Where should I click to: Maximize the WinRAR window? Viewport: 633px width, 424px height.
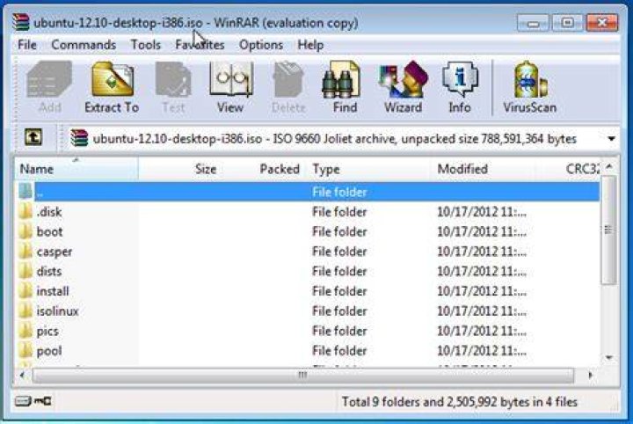pos(567,23)
